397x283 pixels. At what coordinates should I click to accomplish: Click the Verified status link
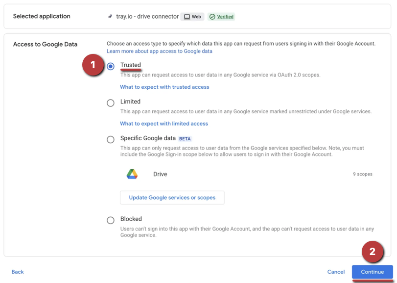[224, 16]
